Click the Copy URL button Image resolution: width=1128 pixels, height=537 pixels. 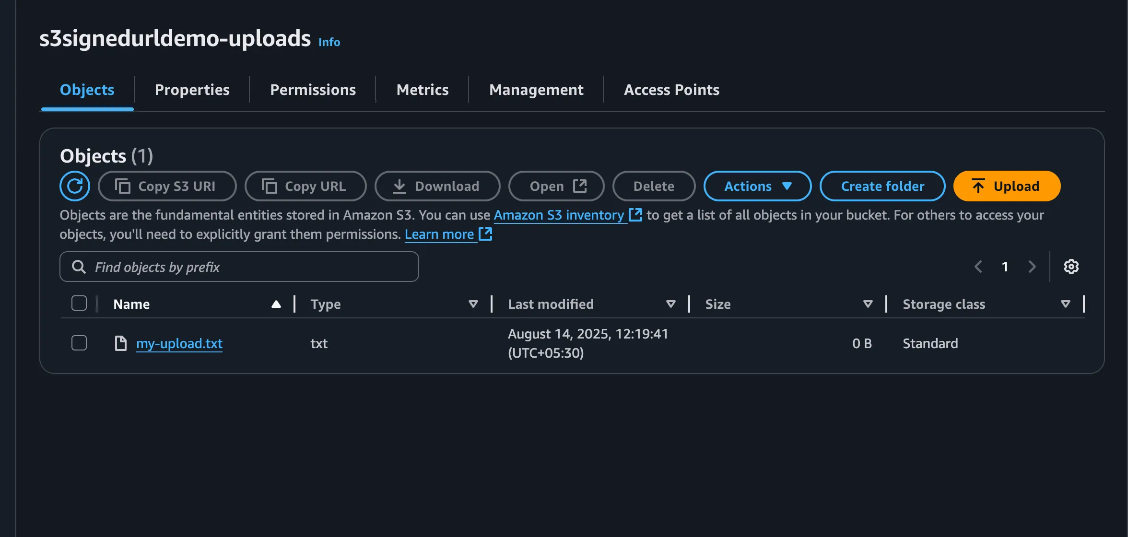(305, 186)
